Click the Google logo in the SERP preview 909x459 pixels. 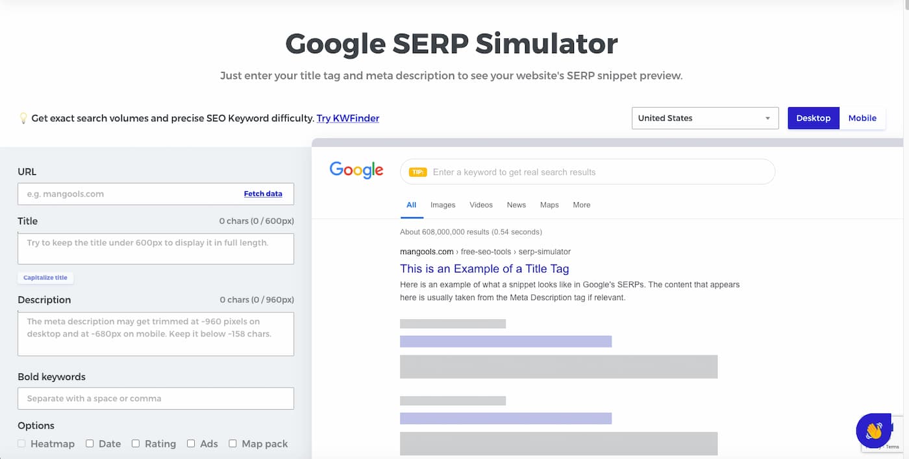click(356, 169)
